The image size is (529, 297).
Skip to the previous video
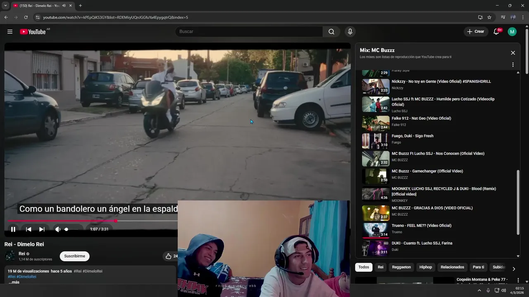point(29,229)
